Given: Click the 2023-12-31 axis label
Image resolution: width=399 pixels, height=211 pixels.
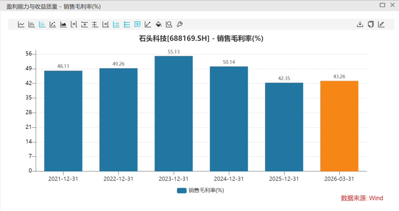Looking at the screenshot, I should (x=174, y=179).
